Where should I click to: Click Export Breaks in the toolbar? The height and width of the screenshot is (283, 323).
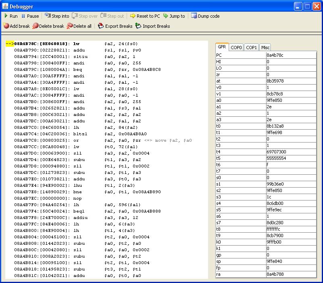click(115, 26)
